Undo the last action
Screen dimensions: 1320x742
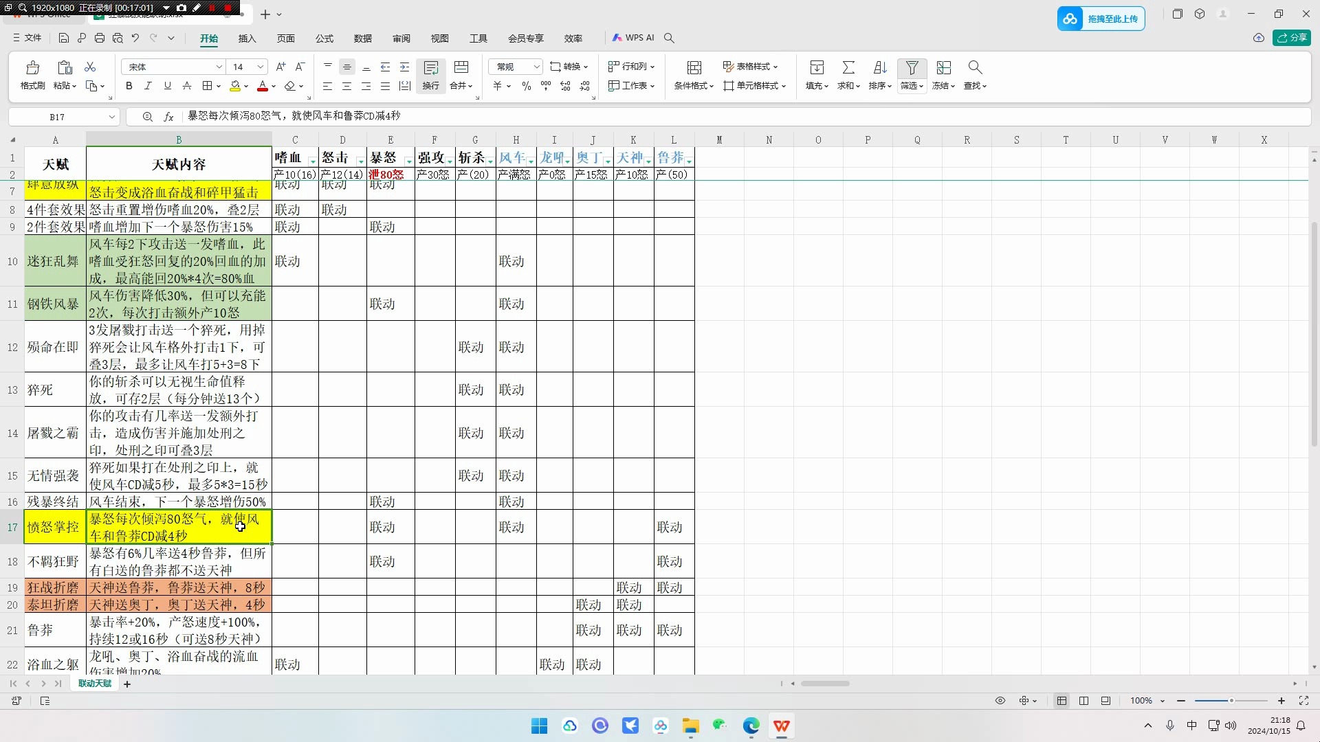135,38
